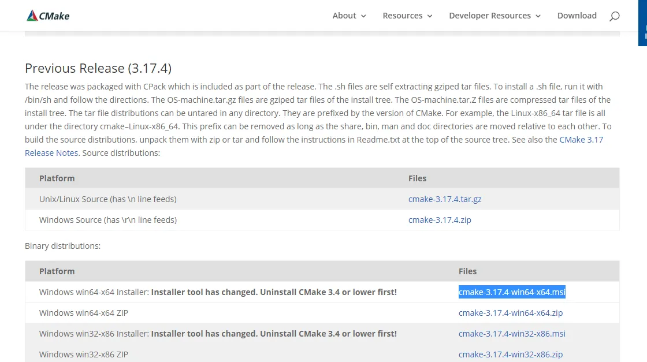Screen dimensions: 647x362
Task: Click Files header in binary table
Action: (467, 271)
